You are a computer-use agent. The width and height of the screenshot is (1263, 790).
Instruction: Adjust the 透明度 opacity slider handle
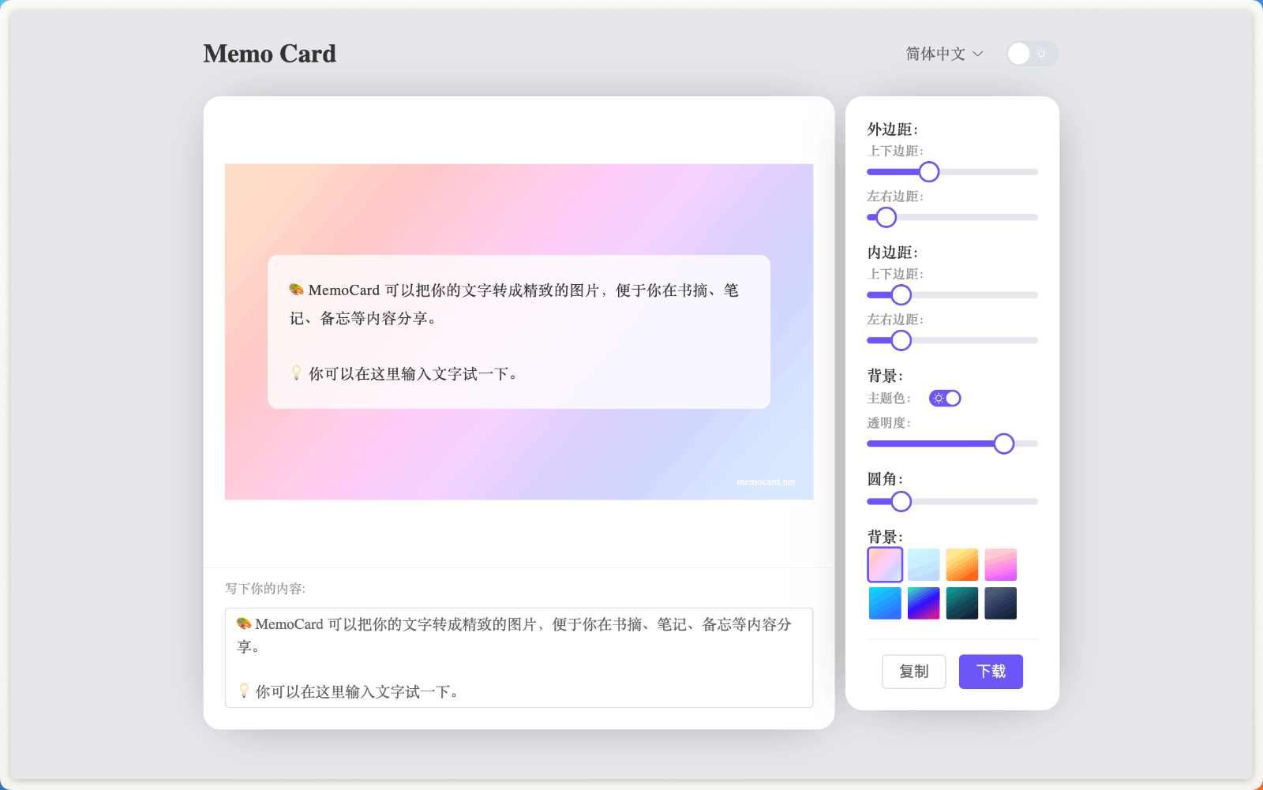click(x=1004, y=444)
